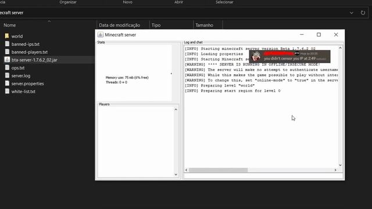Select the world folder icon
Screen dimensions: 372x209
[x=7, y=36]
